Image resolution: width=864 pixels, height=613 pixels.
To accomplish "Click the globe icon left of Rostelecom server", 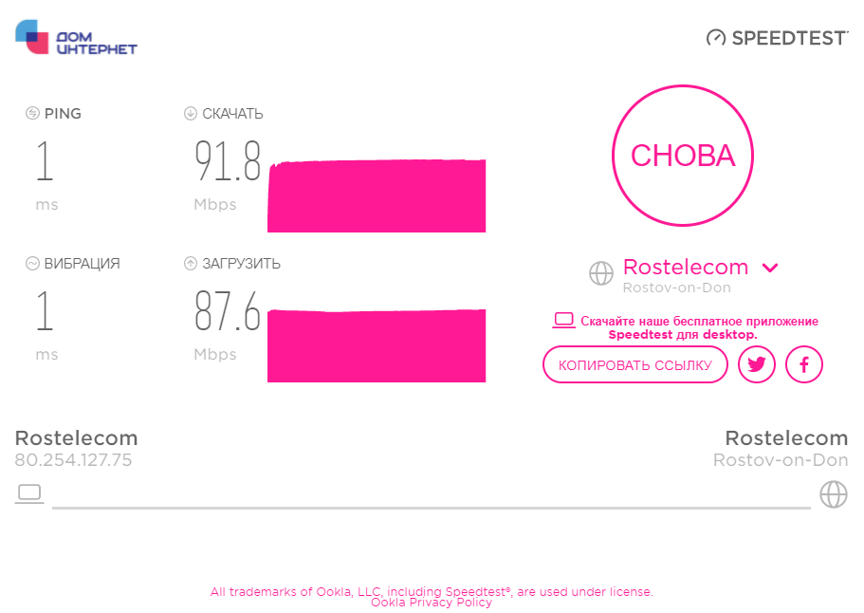I will click(601, 273).
